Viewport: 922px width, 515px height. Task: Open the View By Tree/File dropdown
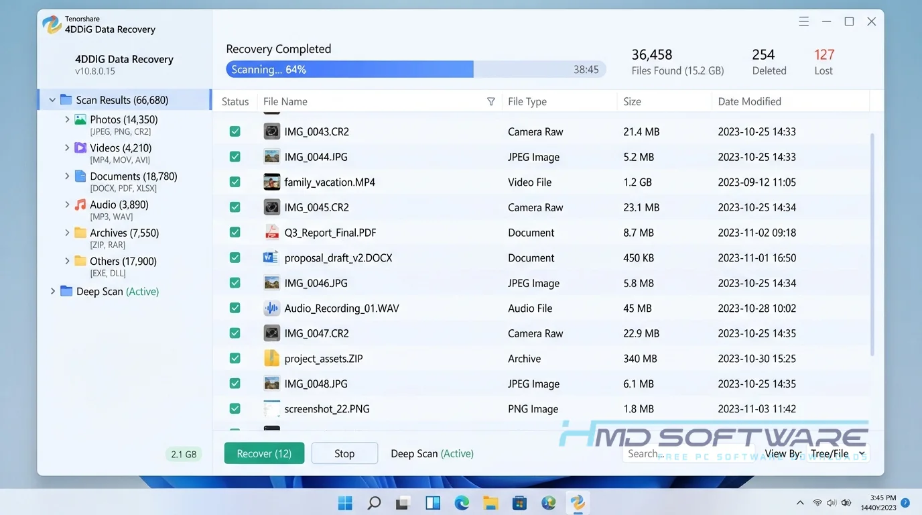tap(838, 454)
